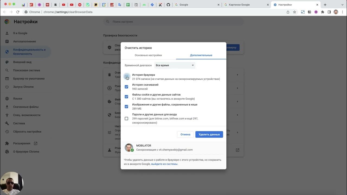Viewport: 347px width, 195px height.
Task: Click chevron on the Очистить историю row behind dialog
Action: click(237, 75)
